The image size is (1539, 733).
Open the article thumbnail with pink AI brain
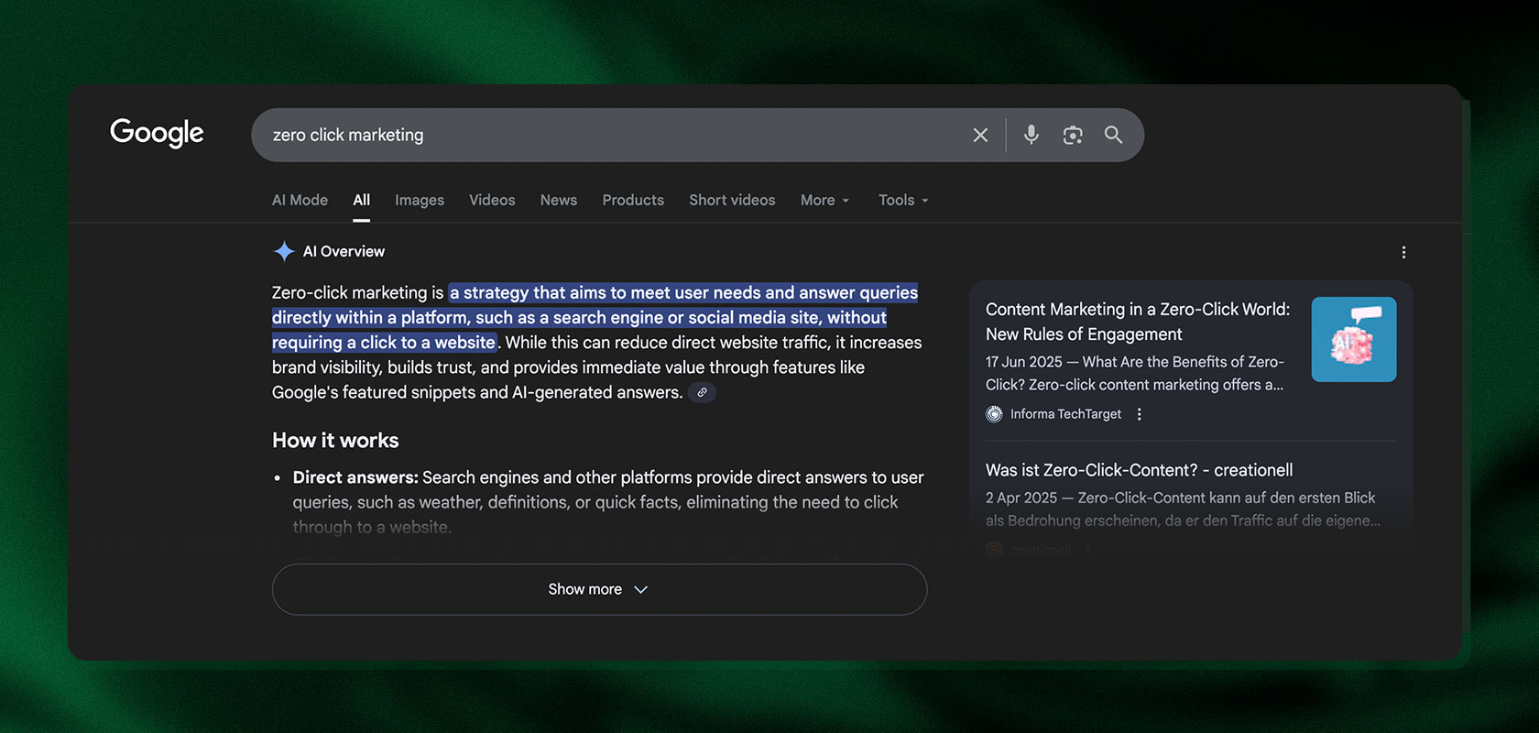1354,339
